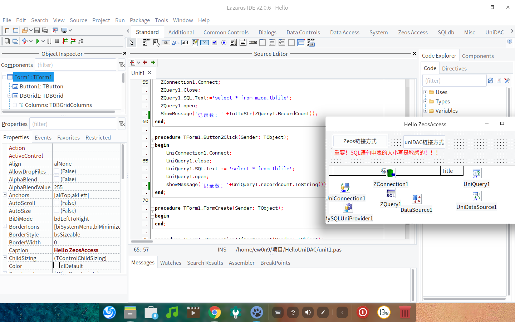This screenshot has height=322, width=515.
Task: Click the Pause debug icon
Action: [49, 41]
